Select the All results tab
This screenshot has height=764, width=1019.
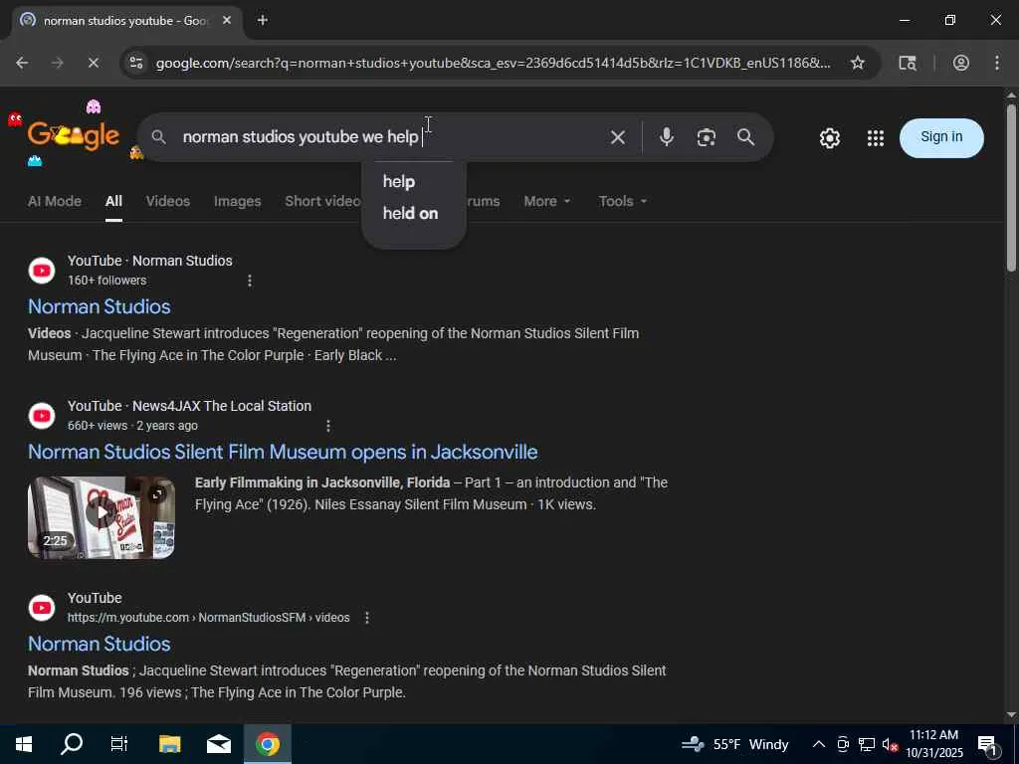click(113, 201)
